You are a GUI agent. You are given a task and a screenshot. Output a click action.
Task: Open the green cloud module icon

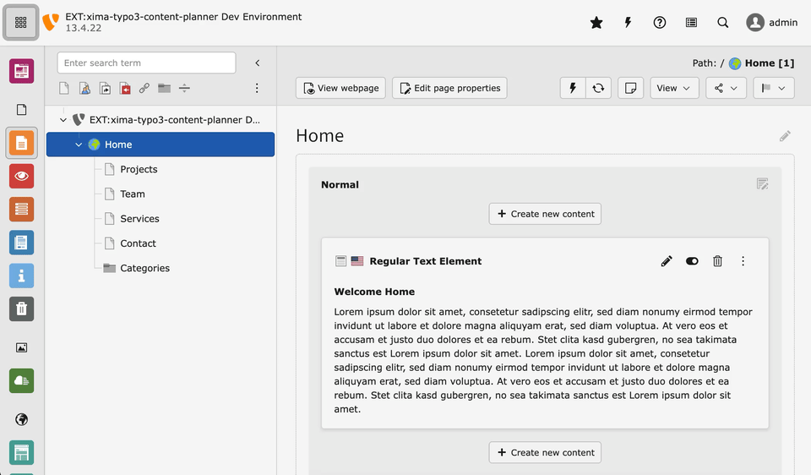21,380
